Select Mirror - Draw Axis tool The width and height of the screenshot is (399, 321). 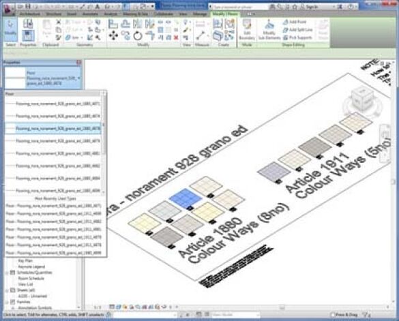pos(149,24)
